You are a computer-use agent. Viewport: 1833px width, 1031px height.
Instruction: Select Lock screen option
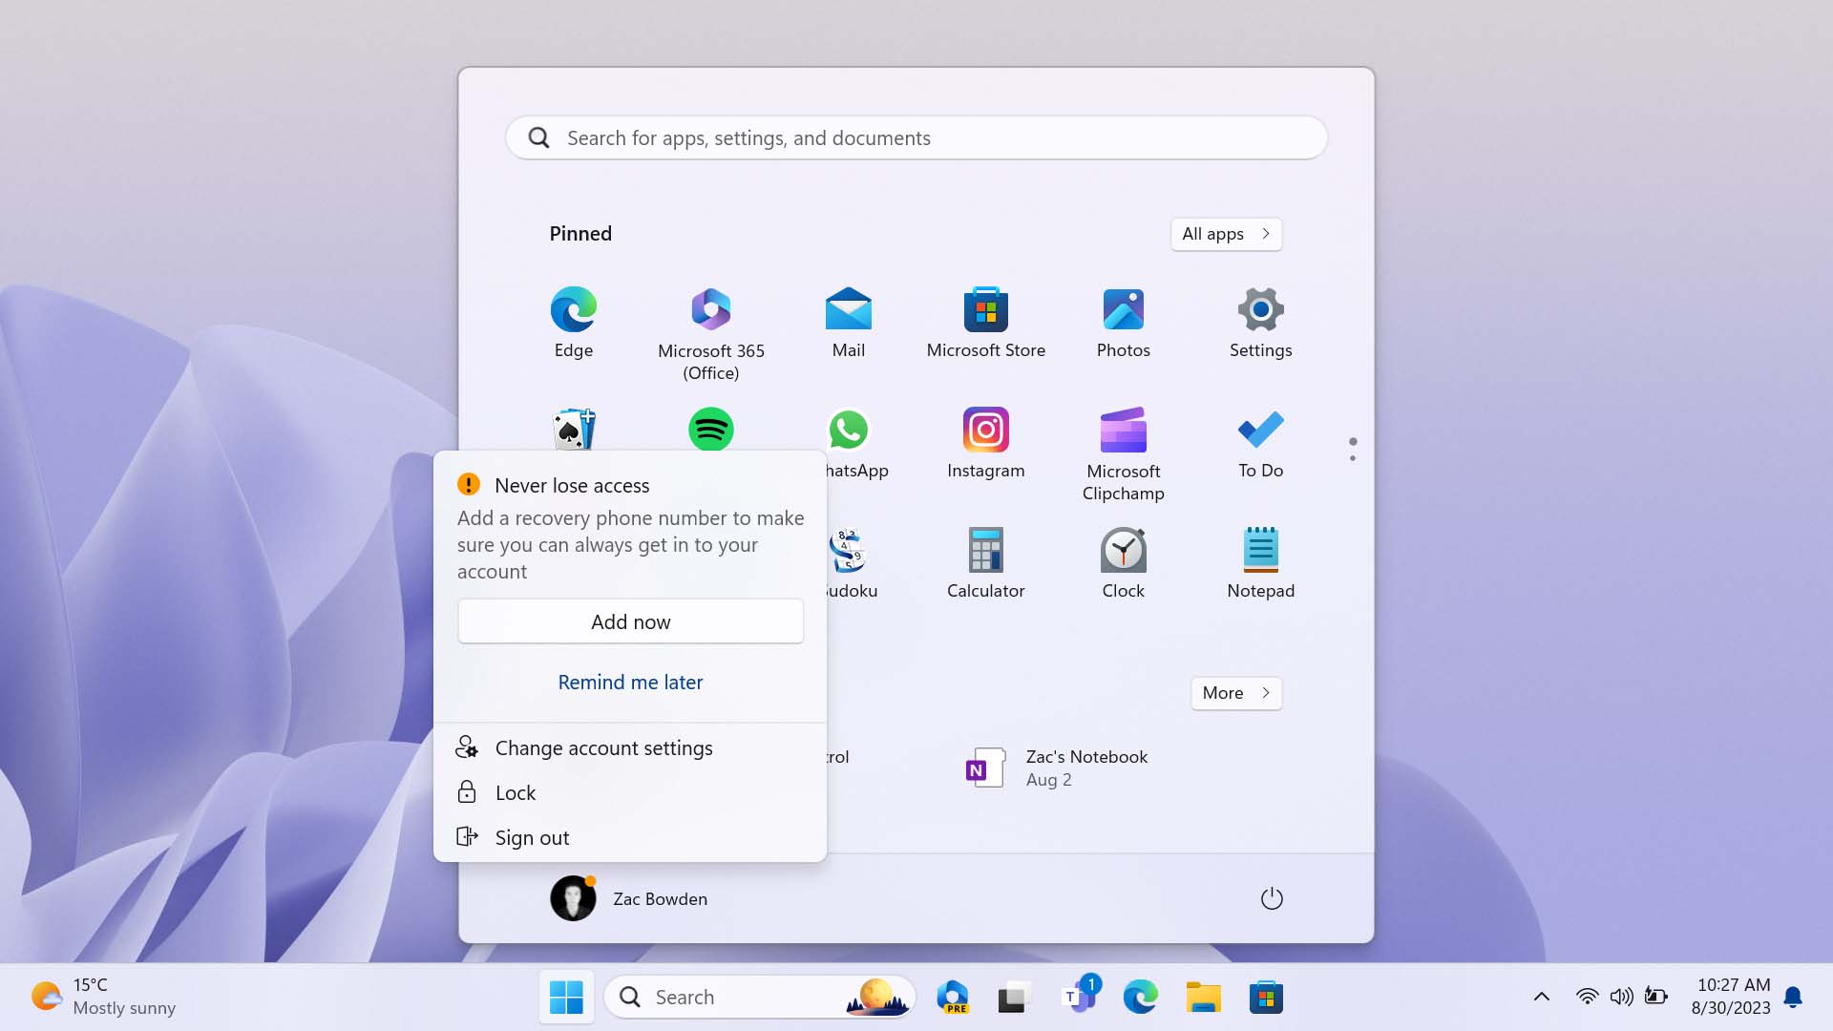tap(515, 791)
